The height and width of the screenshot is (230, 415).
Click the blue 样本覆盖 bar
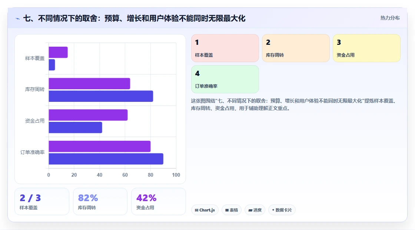tap(52, 65)
